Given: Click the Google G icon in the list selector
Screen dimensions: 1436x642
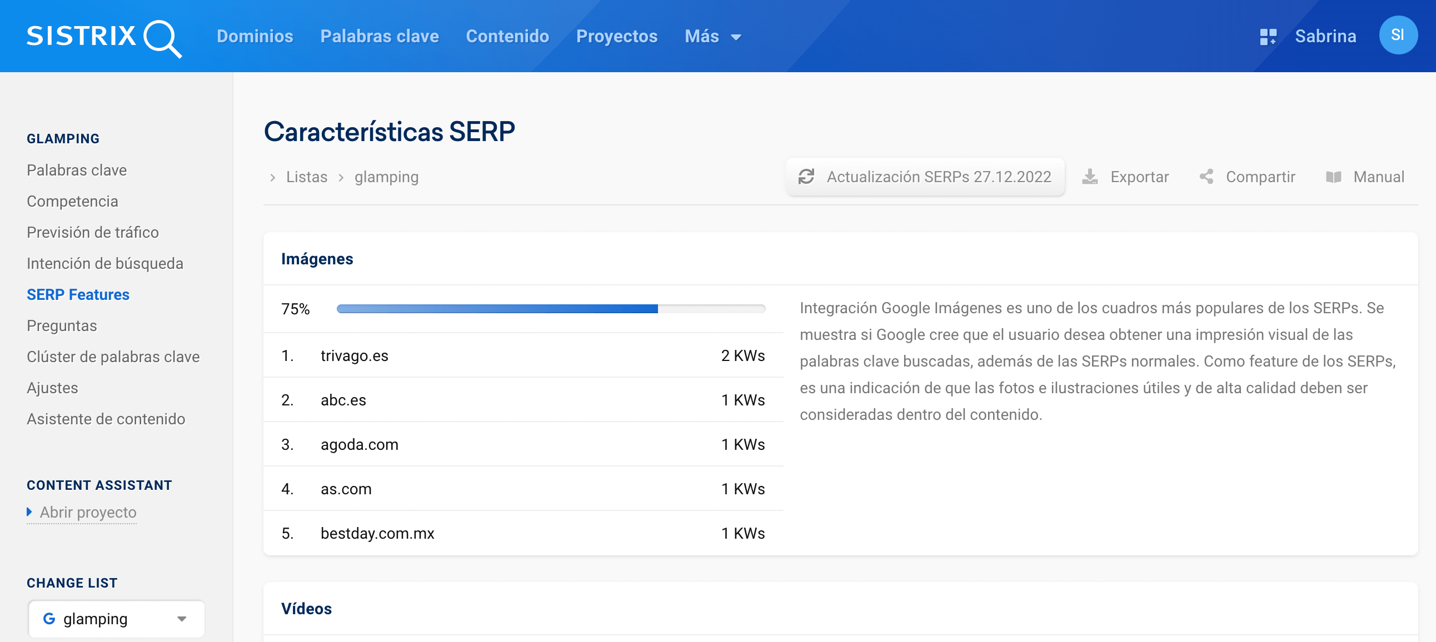Looking at the screenshot, I should [x=49, y=618].
